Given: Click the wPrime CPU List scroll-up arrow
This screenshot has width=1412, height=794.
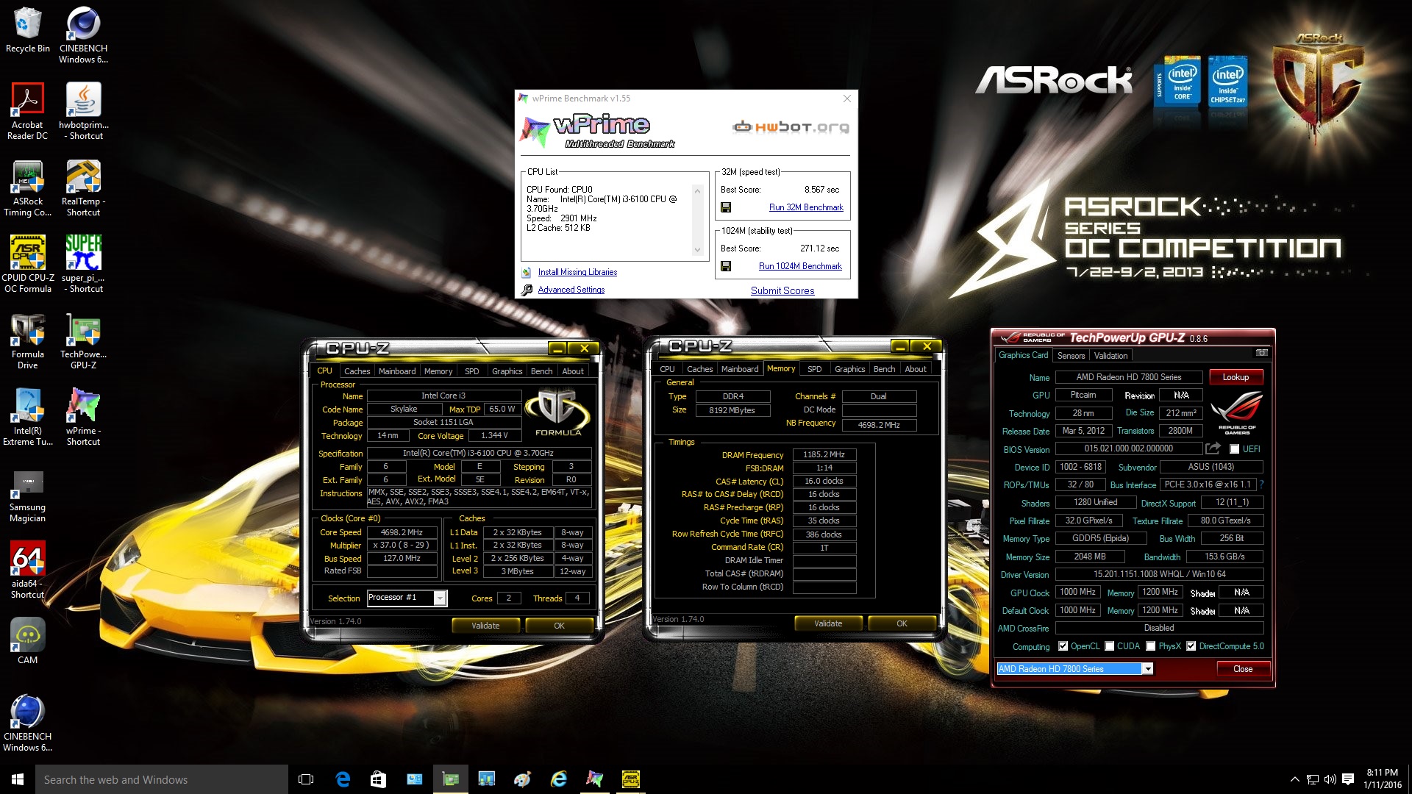Looking at the screenshot, I should (697, 190).
